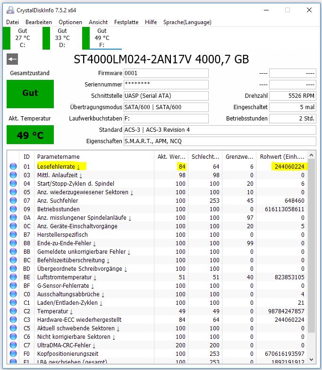Click the Eigenschaften field S.M.A.R.T., APM, NCQ
Image resolution: width=322 pixels, height=370 pixels.
click(220, 141)
